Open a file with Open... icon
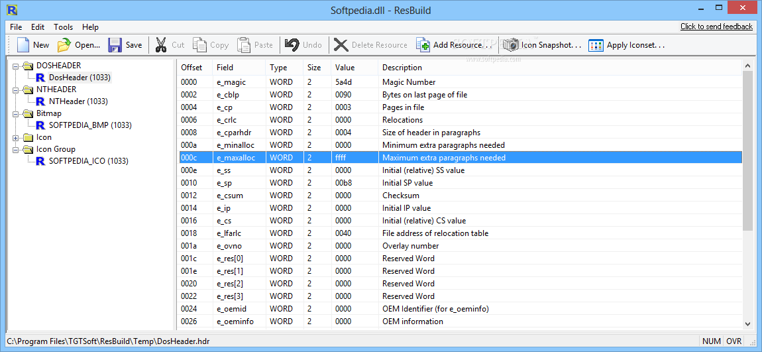The width and height of the screenshot is (762, 352). [x=64, y=45]
